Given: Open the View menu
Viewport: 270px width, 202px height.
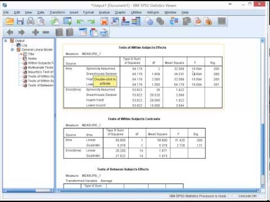Looking at the screenshot, I should [28, 12].
